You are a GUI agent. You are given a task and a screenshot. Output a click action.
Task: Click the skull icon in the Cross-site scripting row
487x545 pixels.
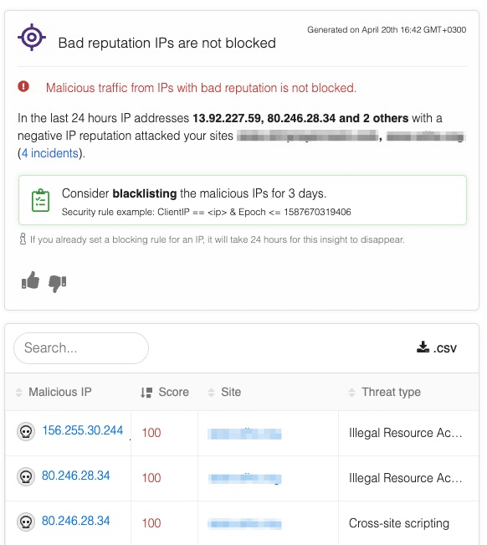point(26,522)
